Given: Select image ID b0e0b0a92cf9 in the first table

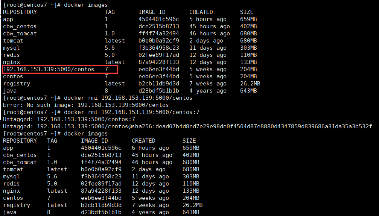Looking at the screenshot, I should [159, 41].
